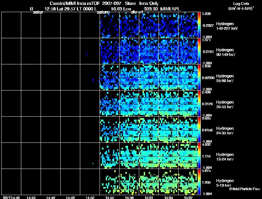Click the color bar for Hydrogen 24-35 keV

pos(199,129)
